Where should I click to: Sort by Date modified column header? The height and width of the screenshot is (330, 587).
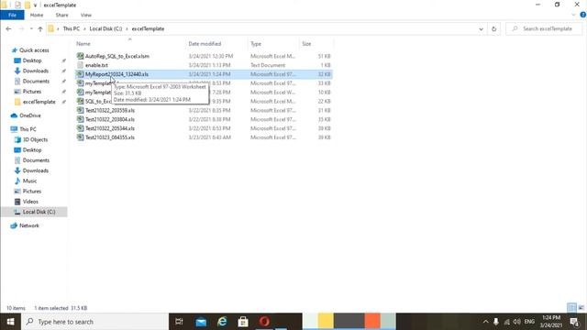205,44
